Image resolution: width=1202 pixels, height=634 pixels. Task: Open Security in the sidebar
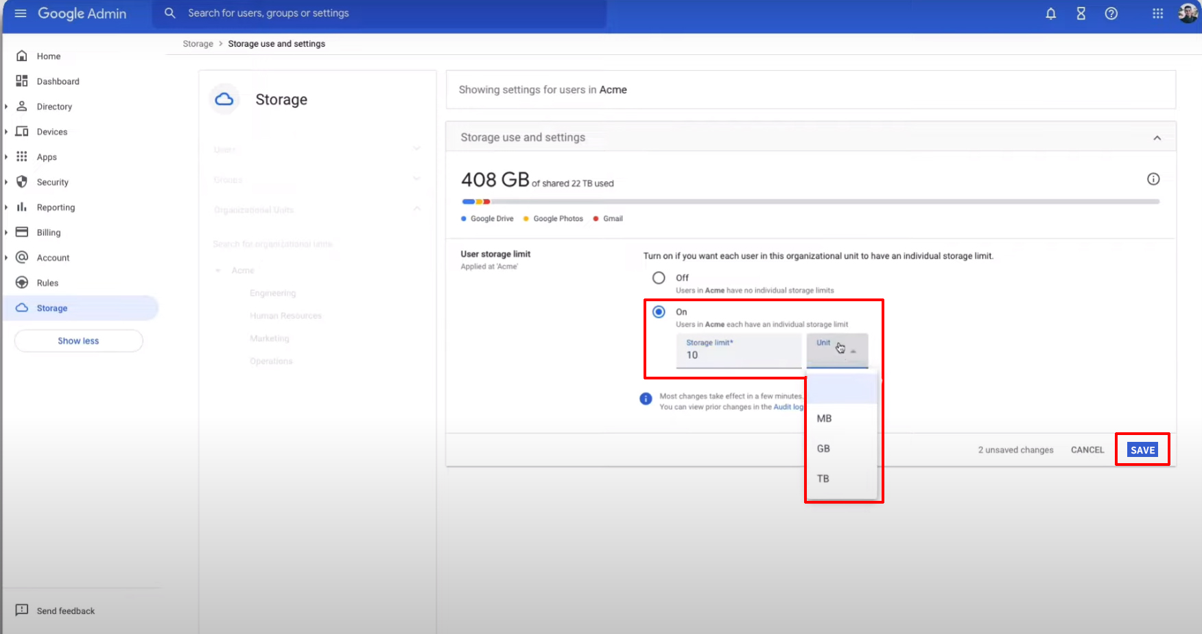[52, 183]
